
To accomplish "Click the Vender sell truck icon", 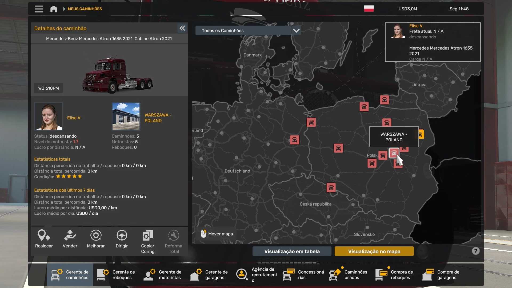I will click(70, 236).
